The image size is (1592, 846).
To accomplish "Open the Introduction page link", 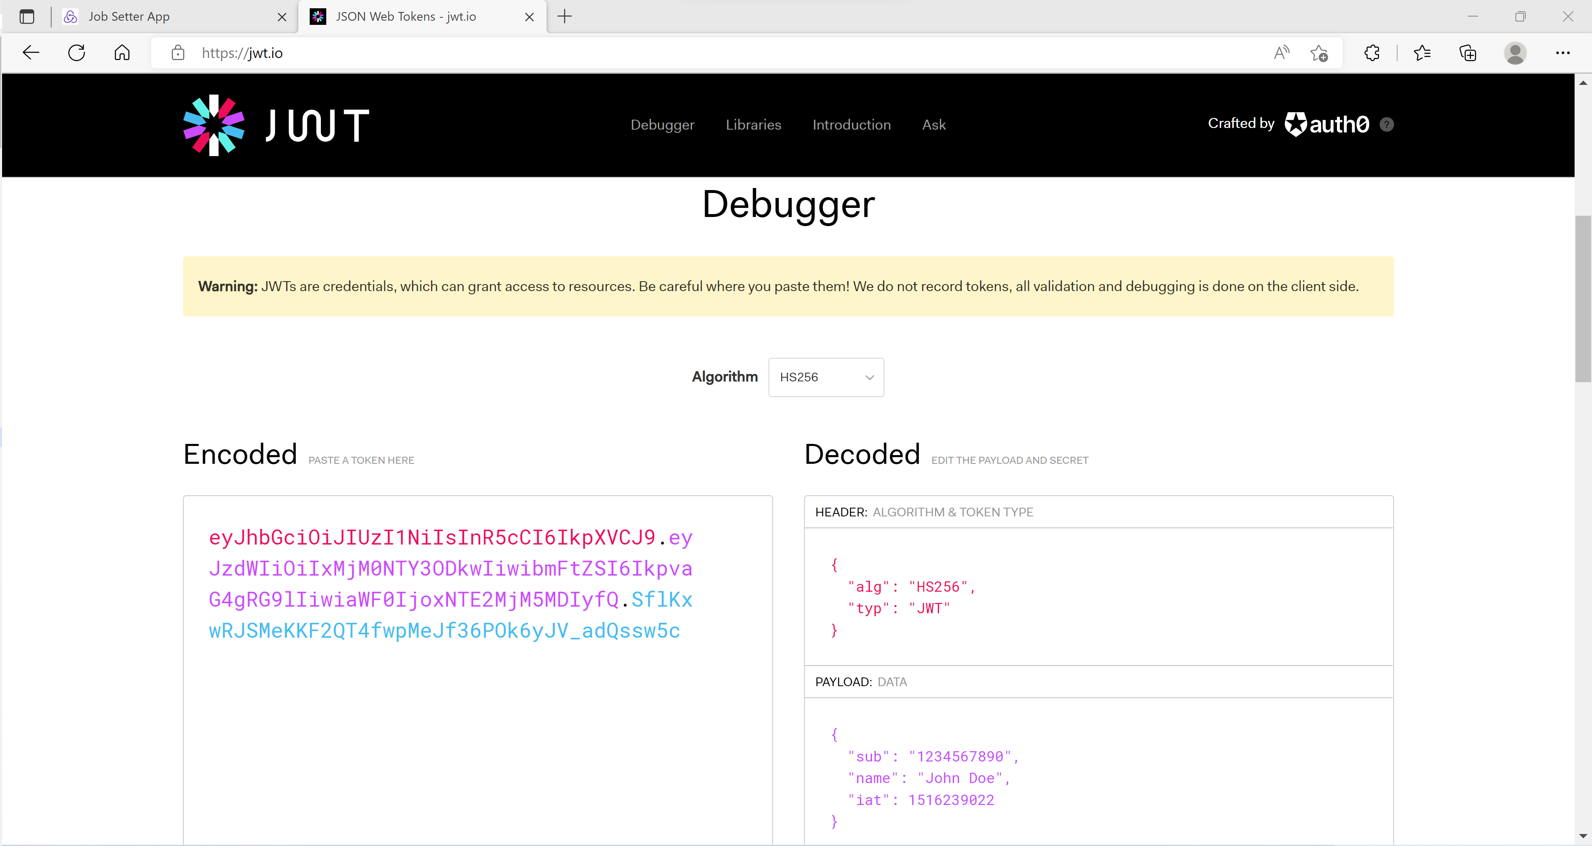I will point(852,124).
